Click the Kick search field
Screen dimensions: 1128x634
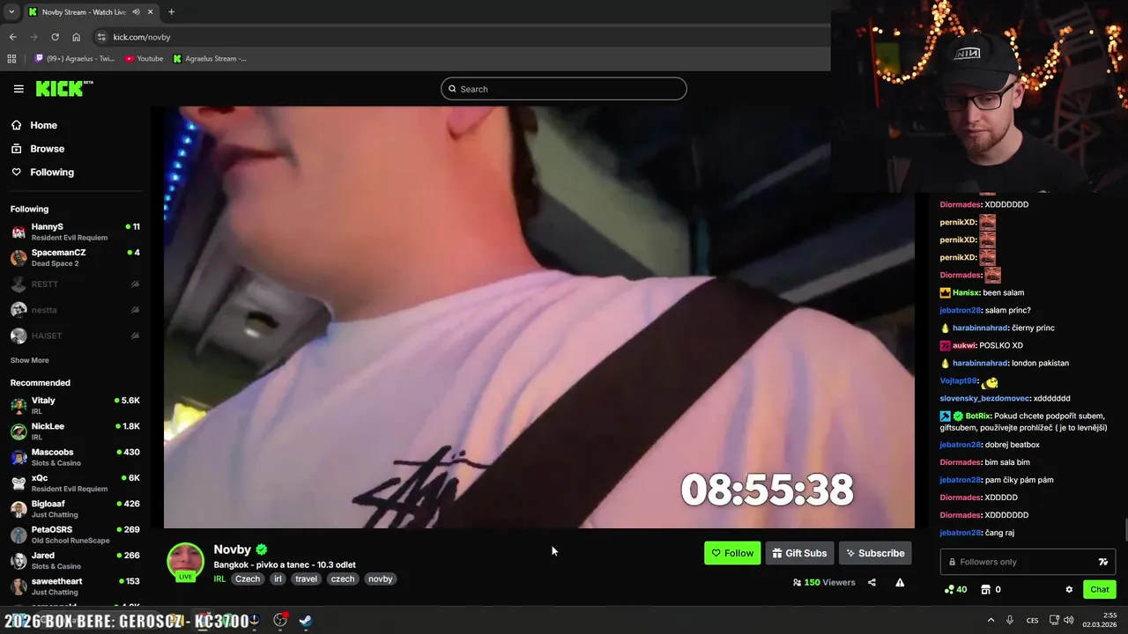[x=563, y=89]
